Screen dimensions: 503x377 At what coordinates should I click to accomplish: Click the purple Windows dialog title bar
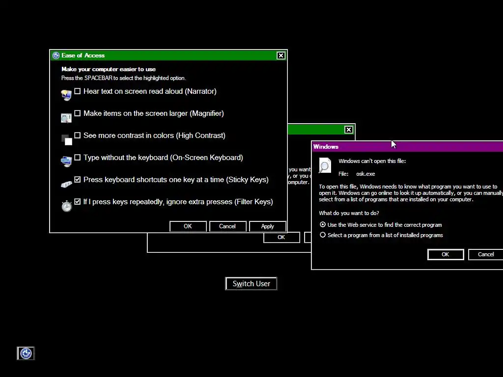click(x=407, y=147)
